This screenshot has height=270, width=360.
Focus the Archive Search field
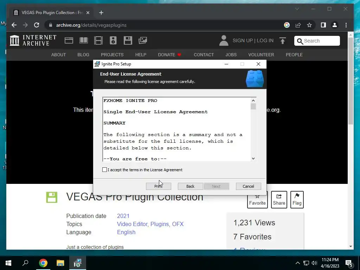317,41
